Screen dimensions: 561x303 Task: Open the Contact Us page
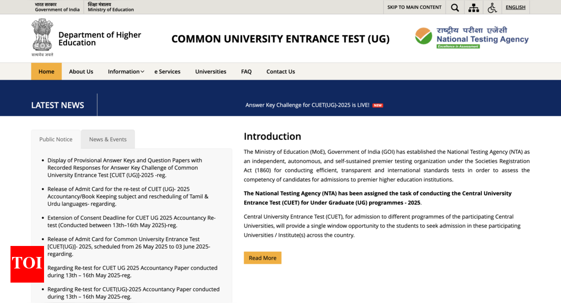coord(280,72)
